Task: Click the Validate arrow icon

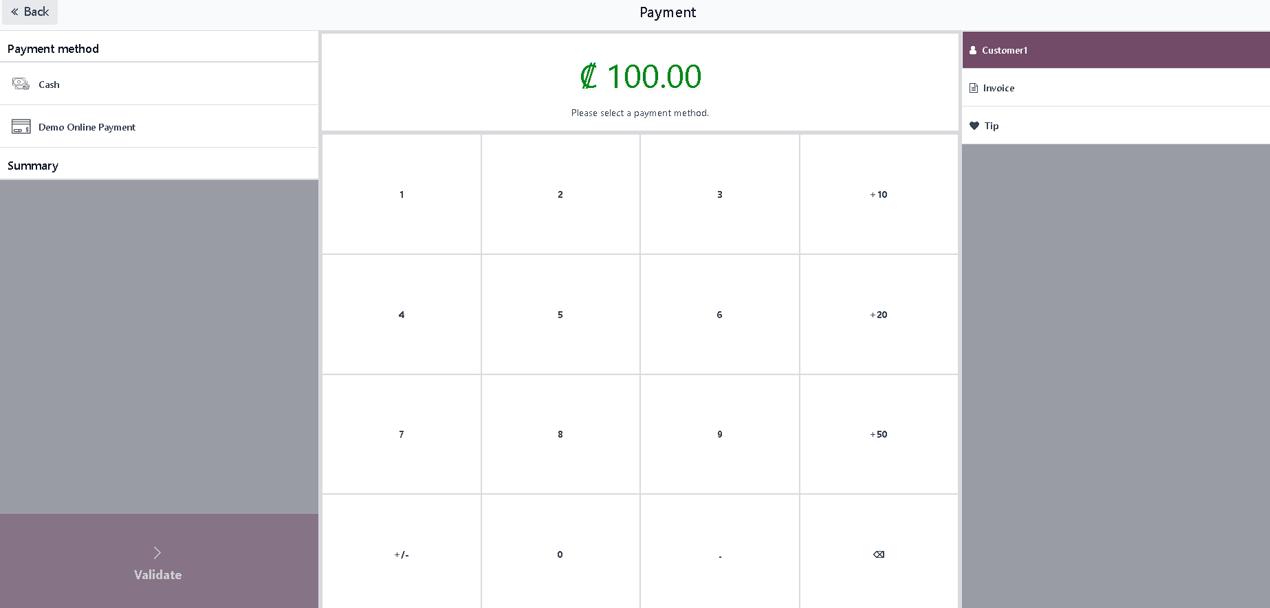Action: pyautogui.click(x=157, y=553)
